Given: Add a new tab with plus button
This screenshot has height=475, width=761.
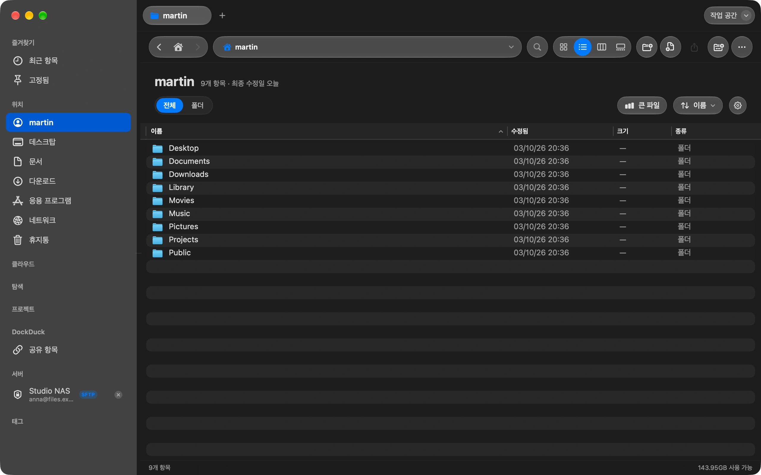Looking at the screenshot, I should click(x=222, y=15).
